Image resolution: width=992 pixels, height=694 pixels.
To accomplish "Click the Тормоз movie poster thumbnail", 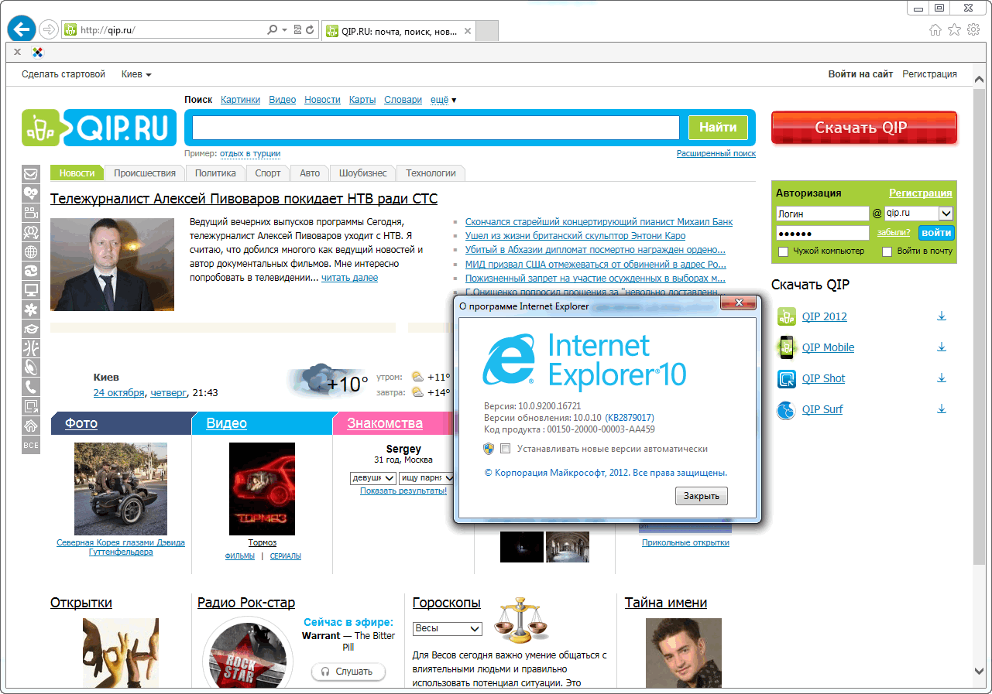I will (x=262, y=489).
